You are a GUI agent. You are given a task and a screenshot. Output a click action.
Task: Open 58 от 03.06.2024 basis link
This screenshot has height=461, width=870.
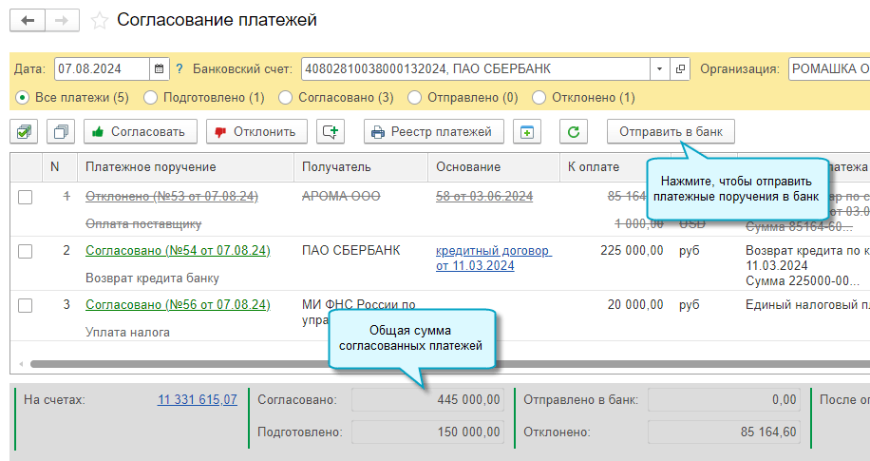click(484, 196)
